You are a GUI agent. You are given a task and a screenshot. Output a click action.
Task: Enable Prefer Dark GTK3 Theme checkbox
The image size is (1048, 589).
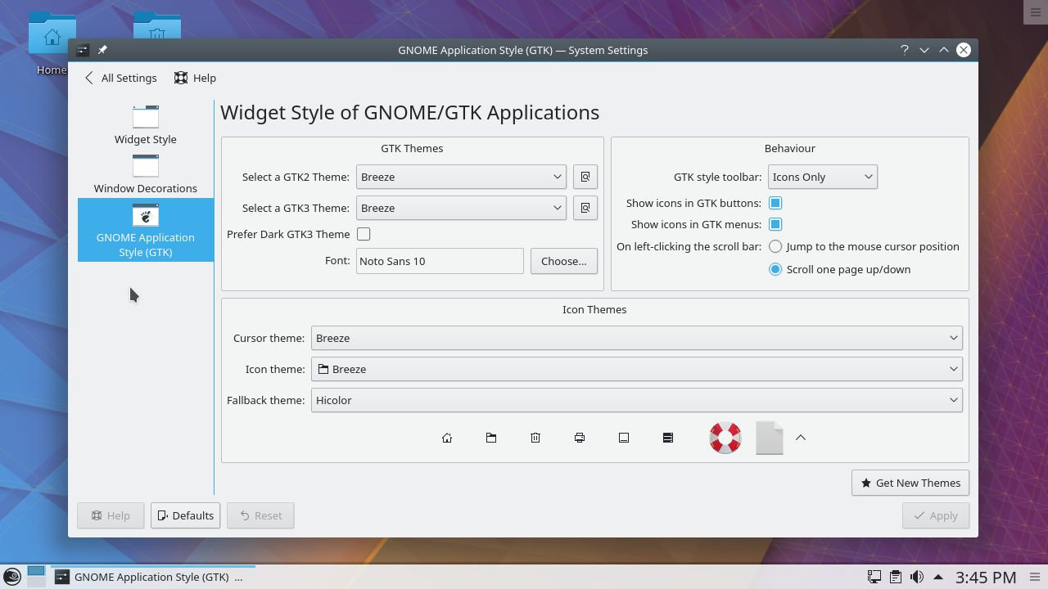(364, 234)
